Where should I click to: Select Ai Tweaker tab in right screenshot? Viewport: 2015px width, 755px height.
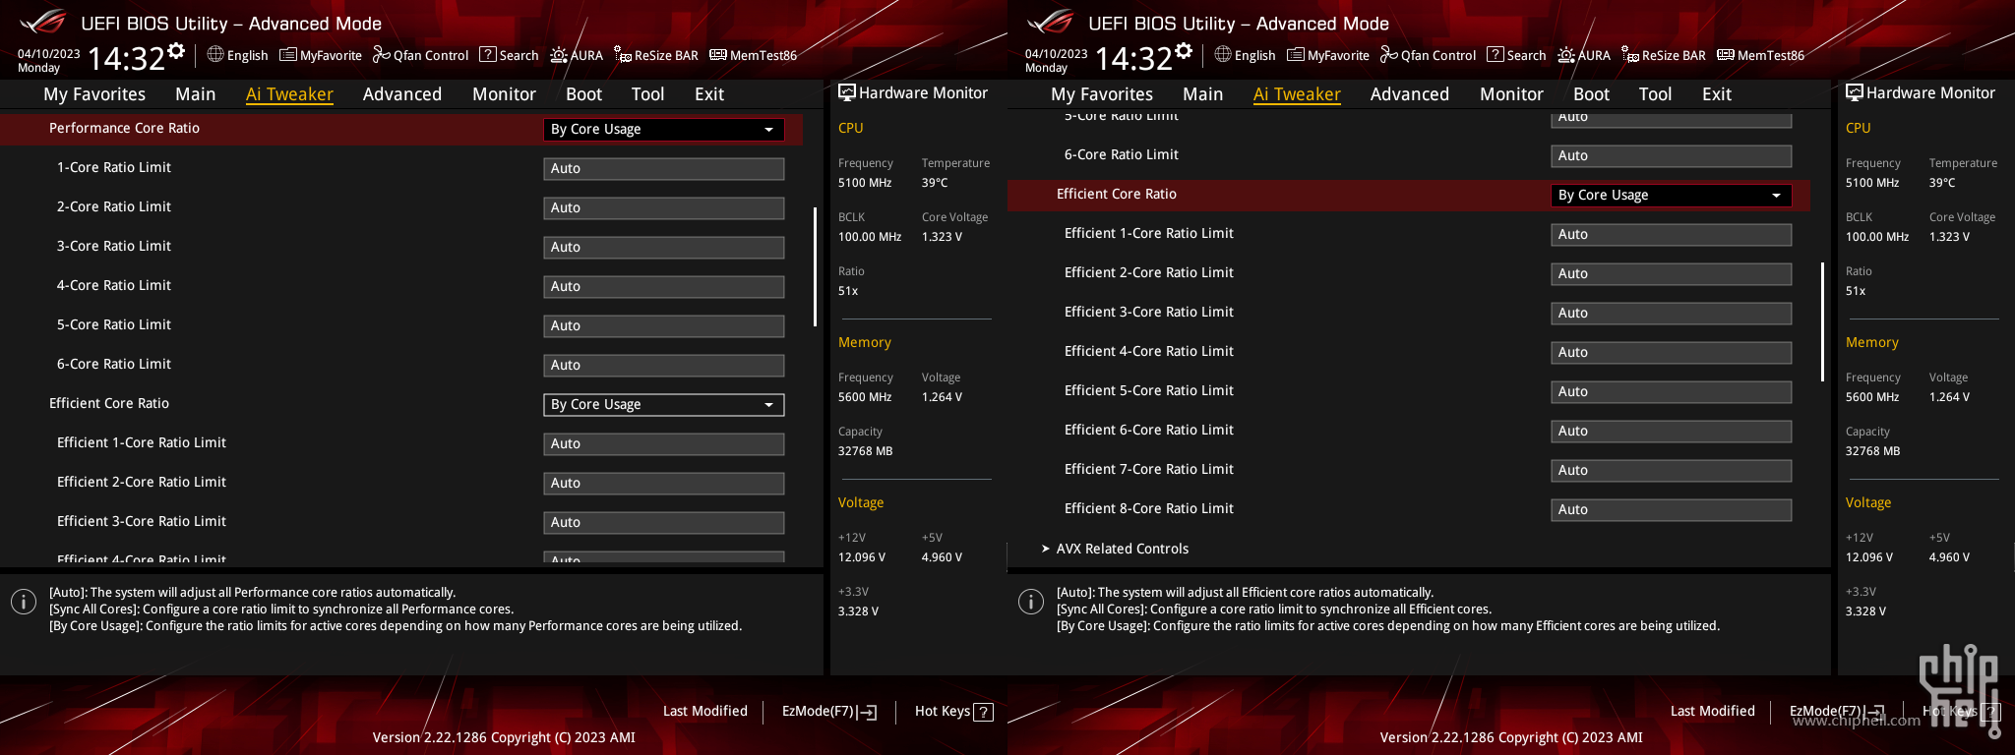(x=1297, y=94)
